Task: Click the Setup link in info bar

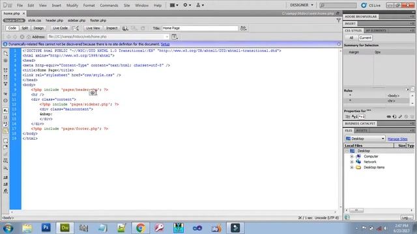Action: tap(165, 44)
